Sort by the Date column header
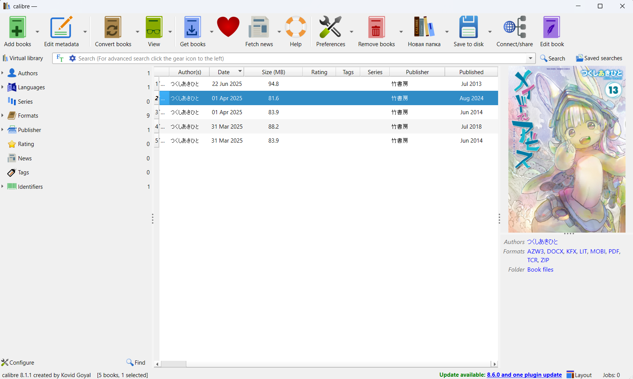The image size is (633, 379). (226, 72)
